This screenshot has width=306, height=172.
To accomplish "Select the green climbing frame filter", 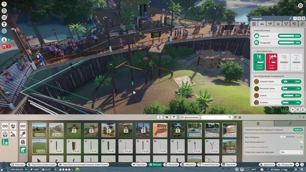I will (x=23, y=150).
